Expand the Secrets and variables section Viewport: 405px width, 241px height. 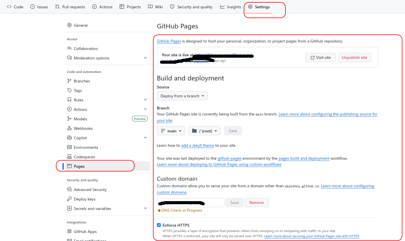click(145, 209)
